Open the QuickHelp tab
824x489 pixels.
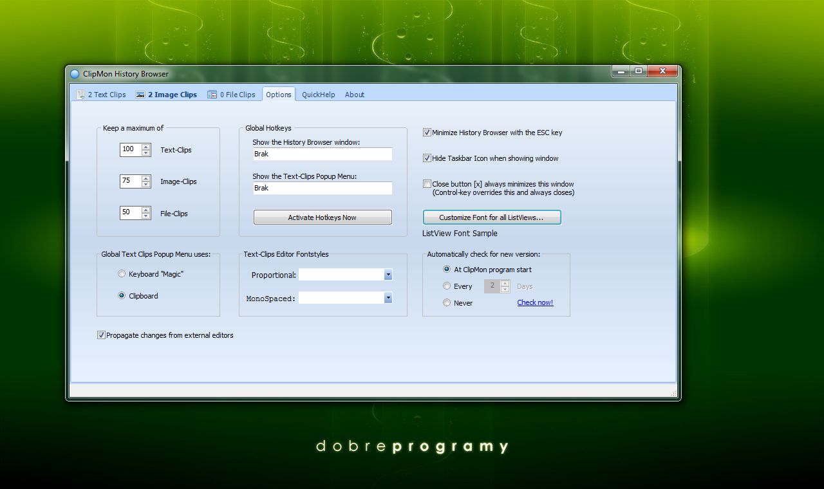click(x=319, y=95)
